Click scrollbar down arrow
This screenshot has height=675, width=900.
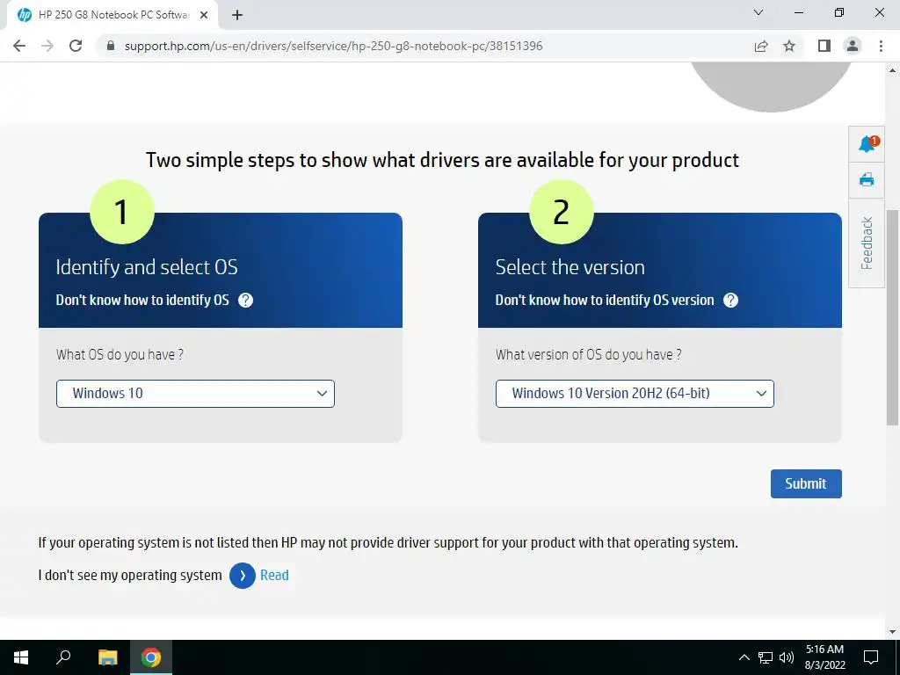coord(892,632)
